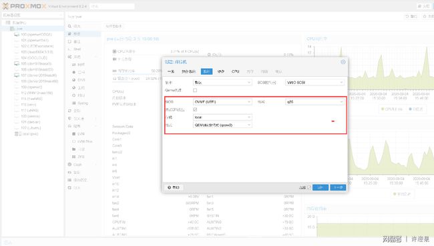This screenshot has width=434, height=246.
Task: Open the Server View selector above resource tree
Action: pos(33,15)
